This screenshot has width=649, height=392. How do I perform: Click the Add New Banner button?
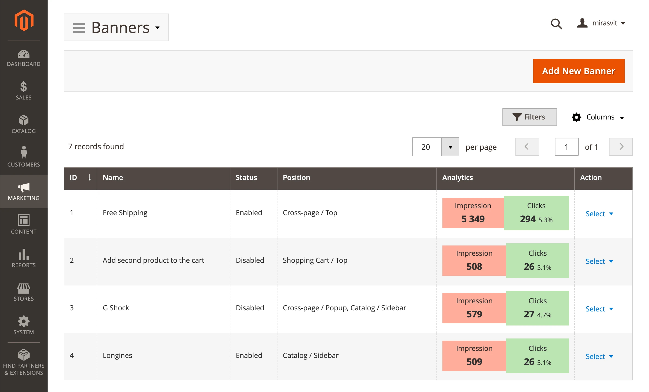(x=579, y=71)
